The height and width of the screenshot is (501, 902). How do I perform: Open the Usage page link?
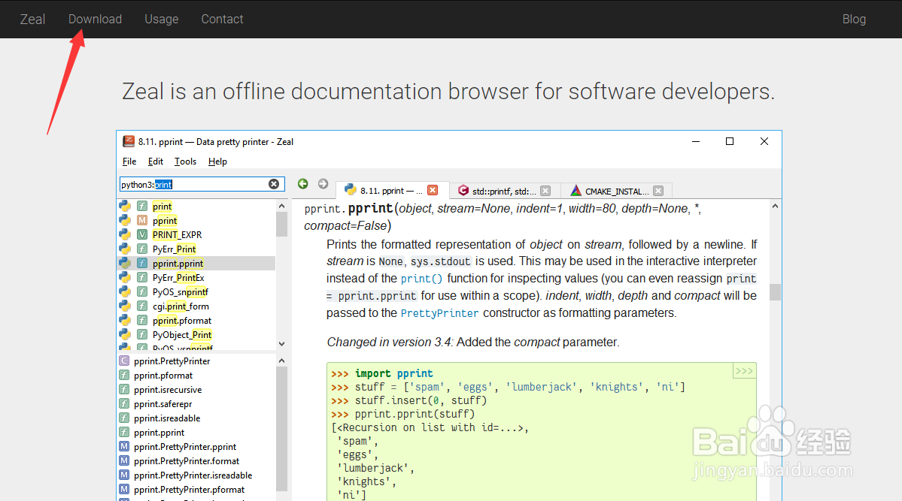click(x=162, y=19)
